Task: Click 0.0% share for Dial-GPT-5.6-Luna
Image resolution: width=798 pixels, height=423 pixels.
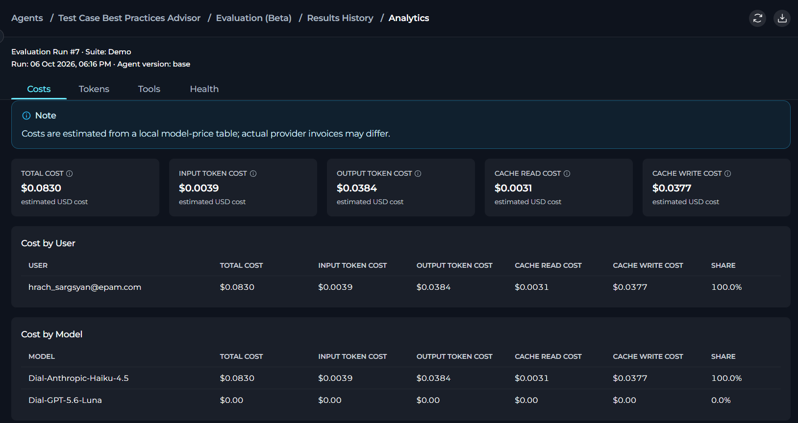Action: (721, 400)
